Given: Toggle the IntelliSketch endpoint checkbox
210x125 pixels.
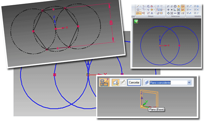Looking at the screenshot, I should coord(188,6).
